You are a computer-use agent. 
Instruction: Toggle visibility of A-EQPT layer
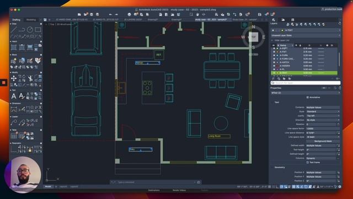coord(274,48)
